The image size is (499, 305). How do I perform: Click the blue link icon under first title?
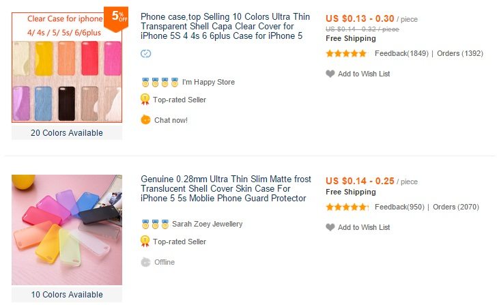[145, 54]
